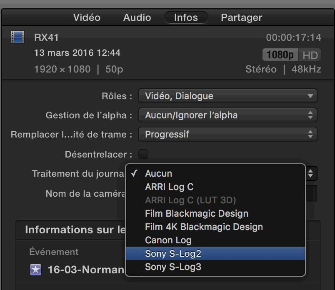Click the star icon beside 16-03-Norman event
The height and width of the screenshot is (290, 335).
point(36,270)
